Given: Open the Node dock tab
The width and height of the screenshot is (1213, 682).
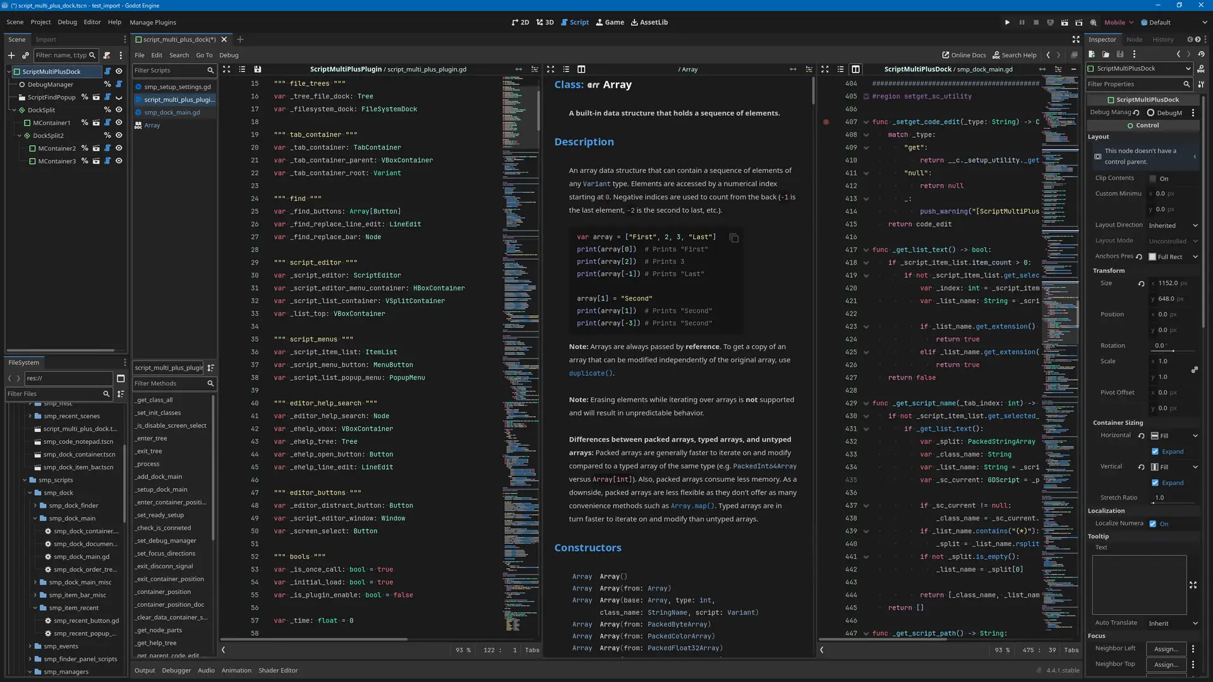Looking at the screenshot, I should tap(1134, 39).
